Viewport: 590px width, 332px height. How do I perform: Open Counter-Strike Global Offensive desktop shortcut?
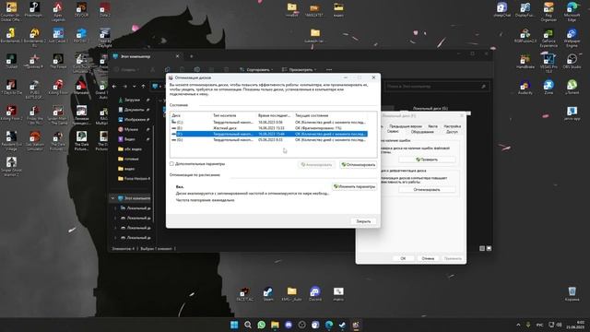coord(11,11)
